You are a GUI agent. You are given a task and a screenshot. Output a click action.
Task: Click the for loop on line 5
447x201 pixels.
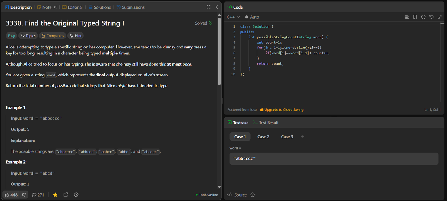click(x=289, y=48)
